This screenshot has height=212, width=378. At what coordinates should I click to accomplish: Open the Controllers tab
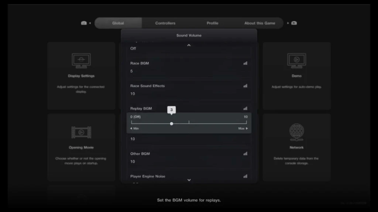coord(165,23)
